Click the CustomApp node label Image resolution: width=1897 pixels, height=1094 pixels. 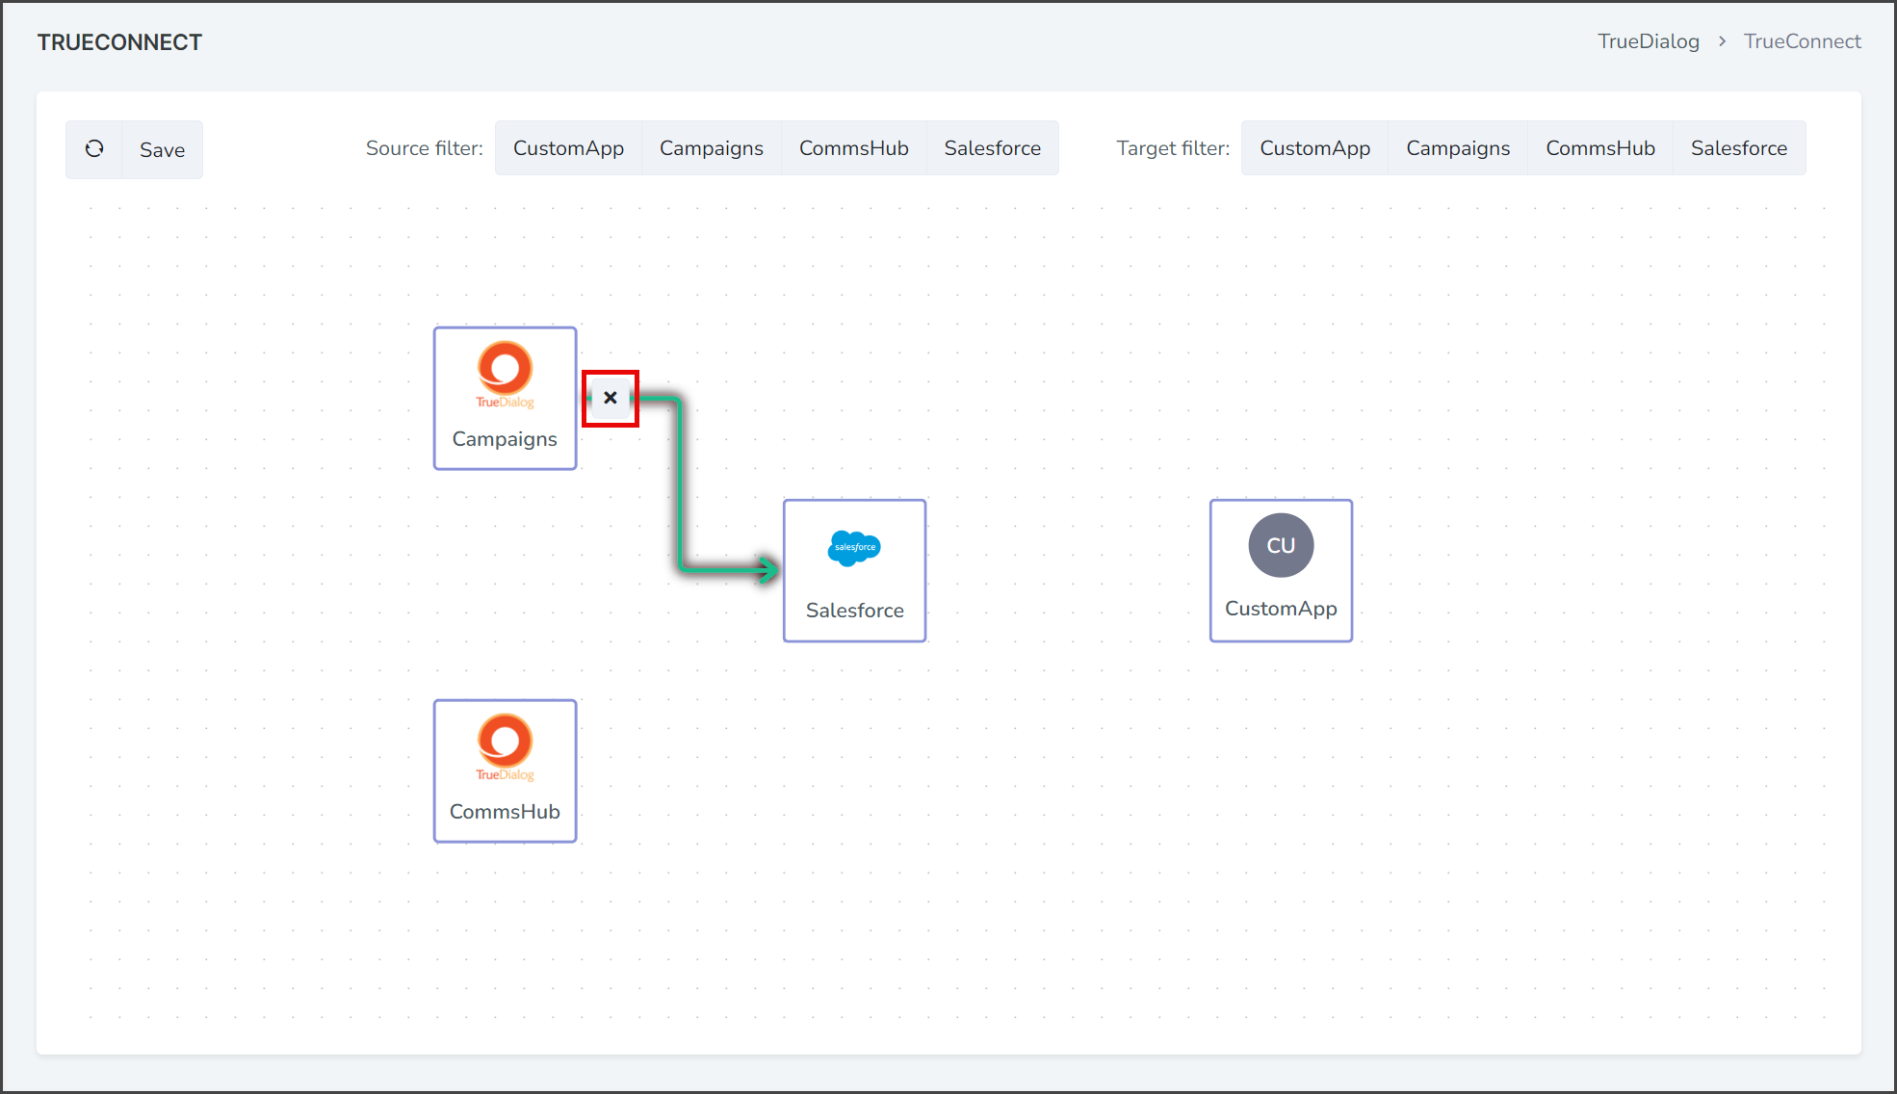[1281, 609]
